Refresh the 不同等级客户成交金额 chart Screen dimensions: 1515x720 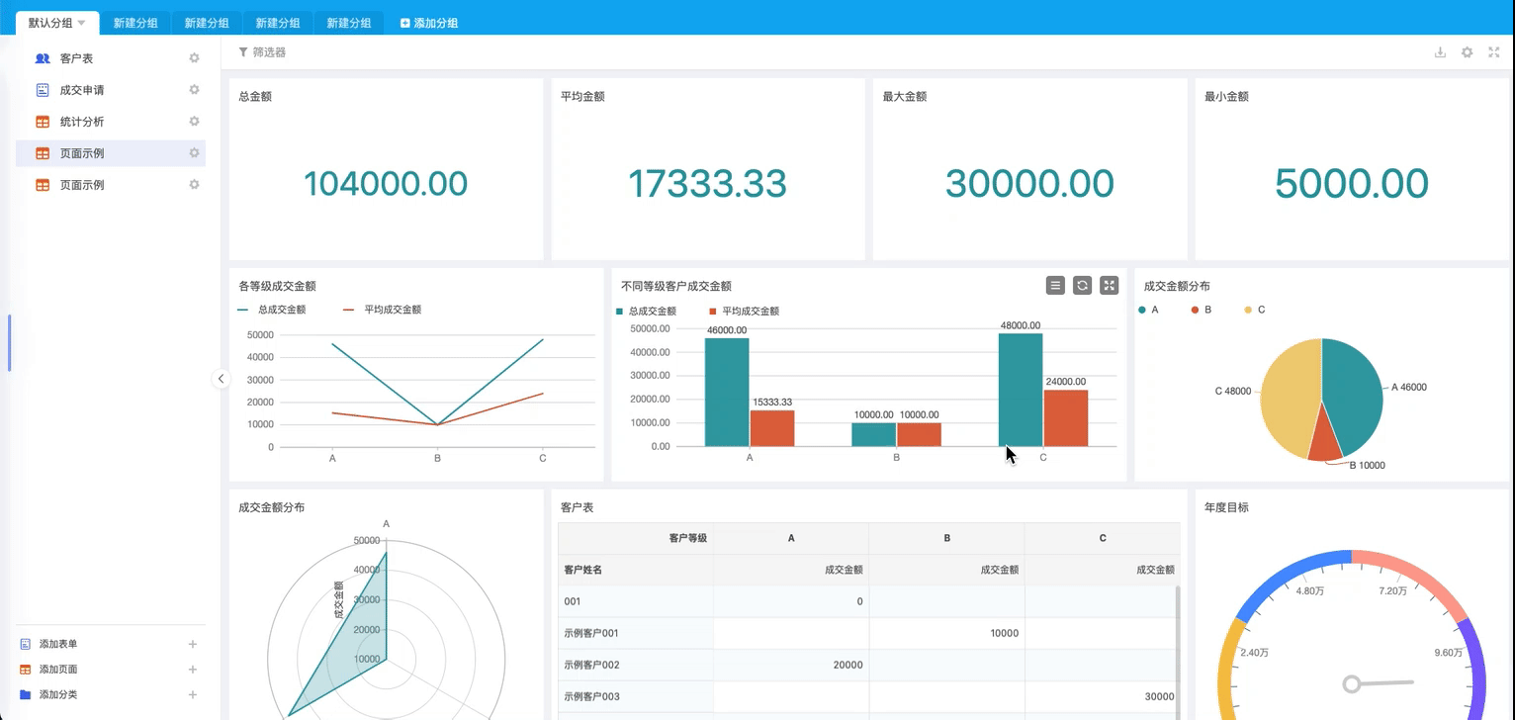pos(1082,285)
